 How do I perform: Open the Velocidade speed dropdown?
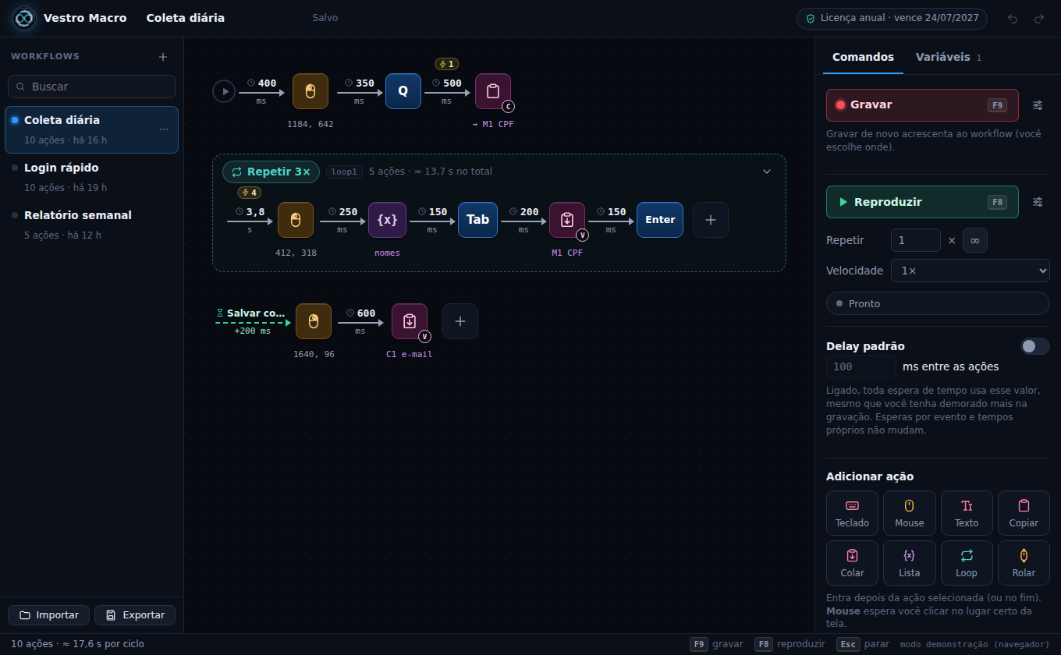971,271
